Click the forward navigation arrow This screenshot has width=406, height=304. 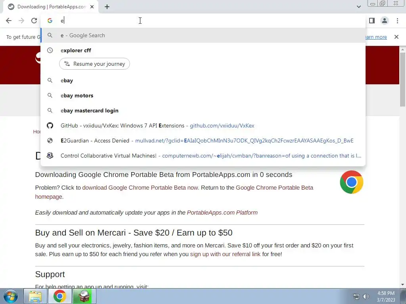point(21,21)
